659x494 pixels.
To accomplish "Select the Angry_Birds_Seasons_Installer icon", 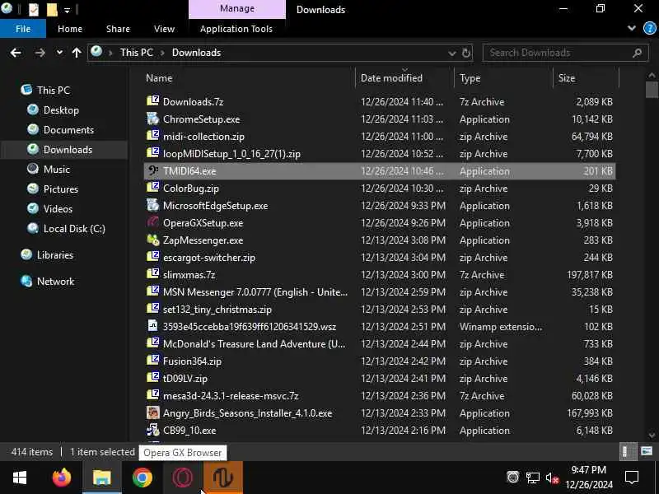I will click(153, 413).
